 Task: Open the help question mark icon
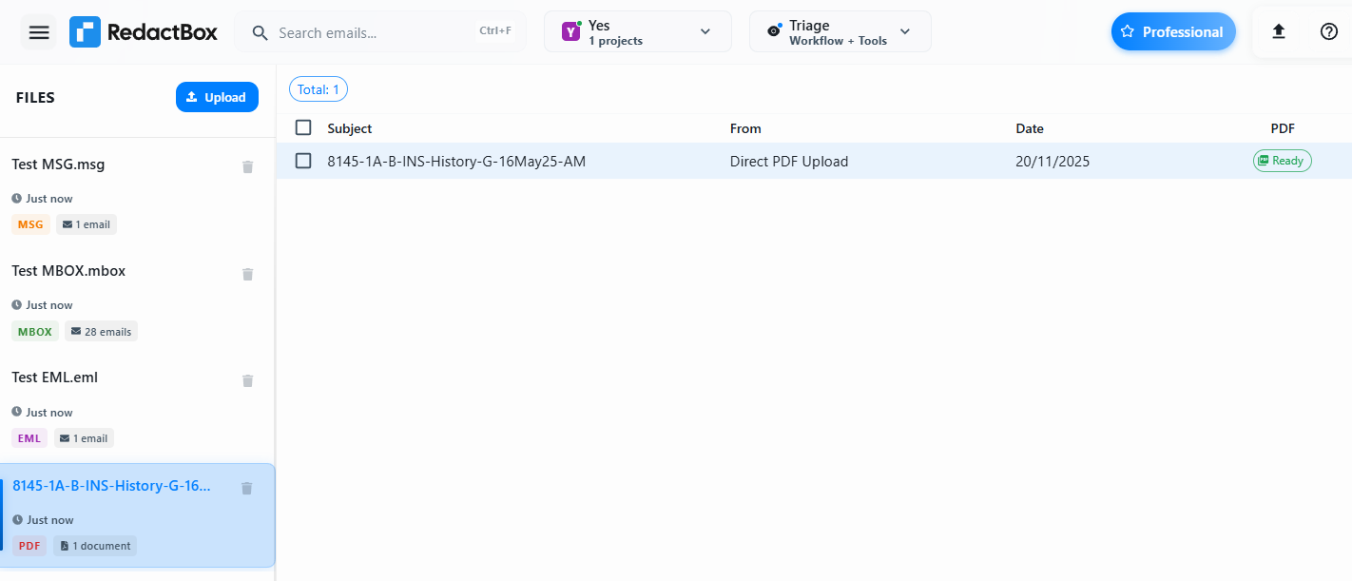click(x=1329, y=31)
